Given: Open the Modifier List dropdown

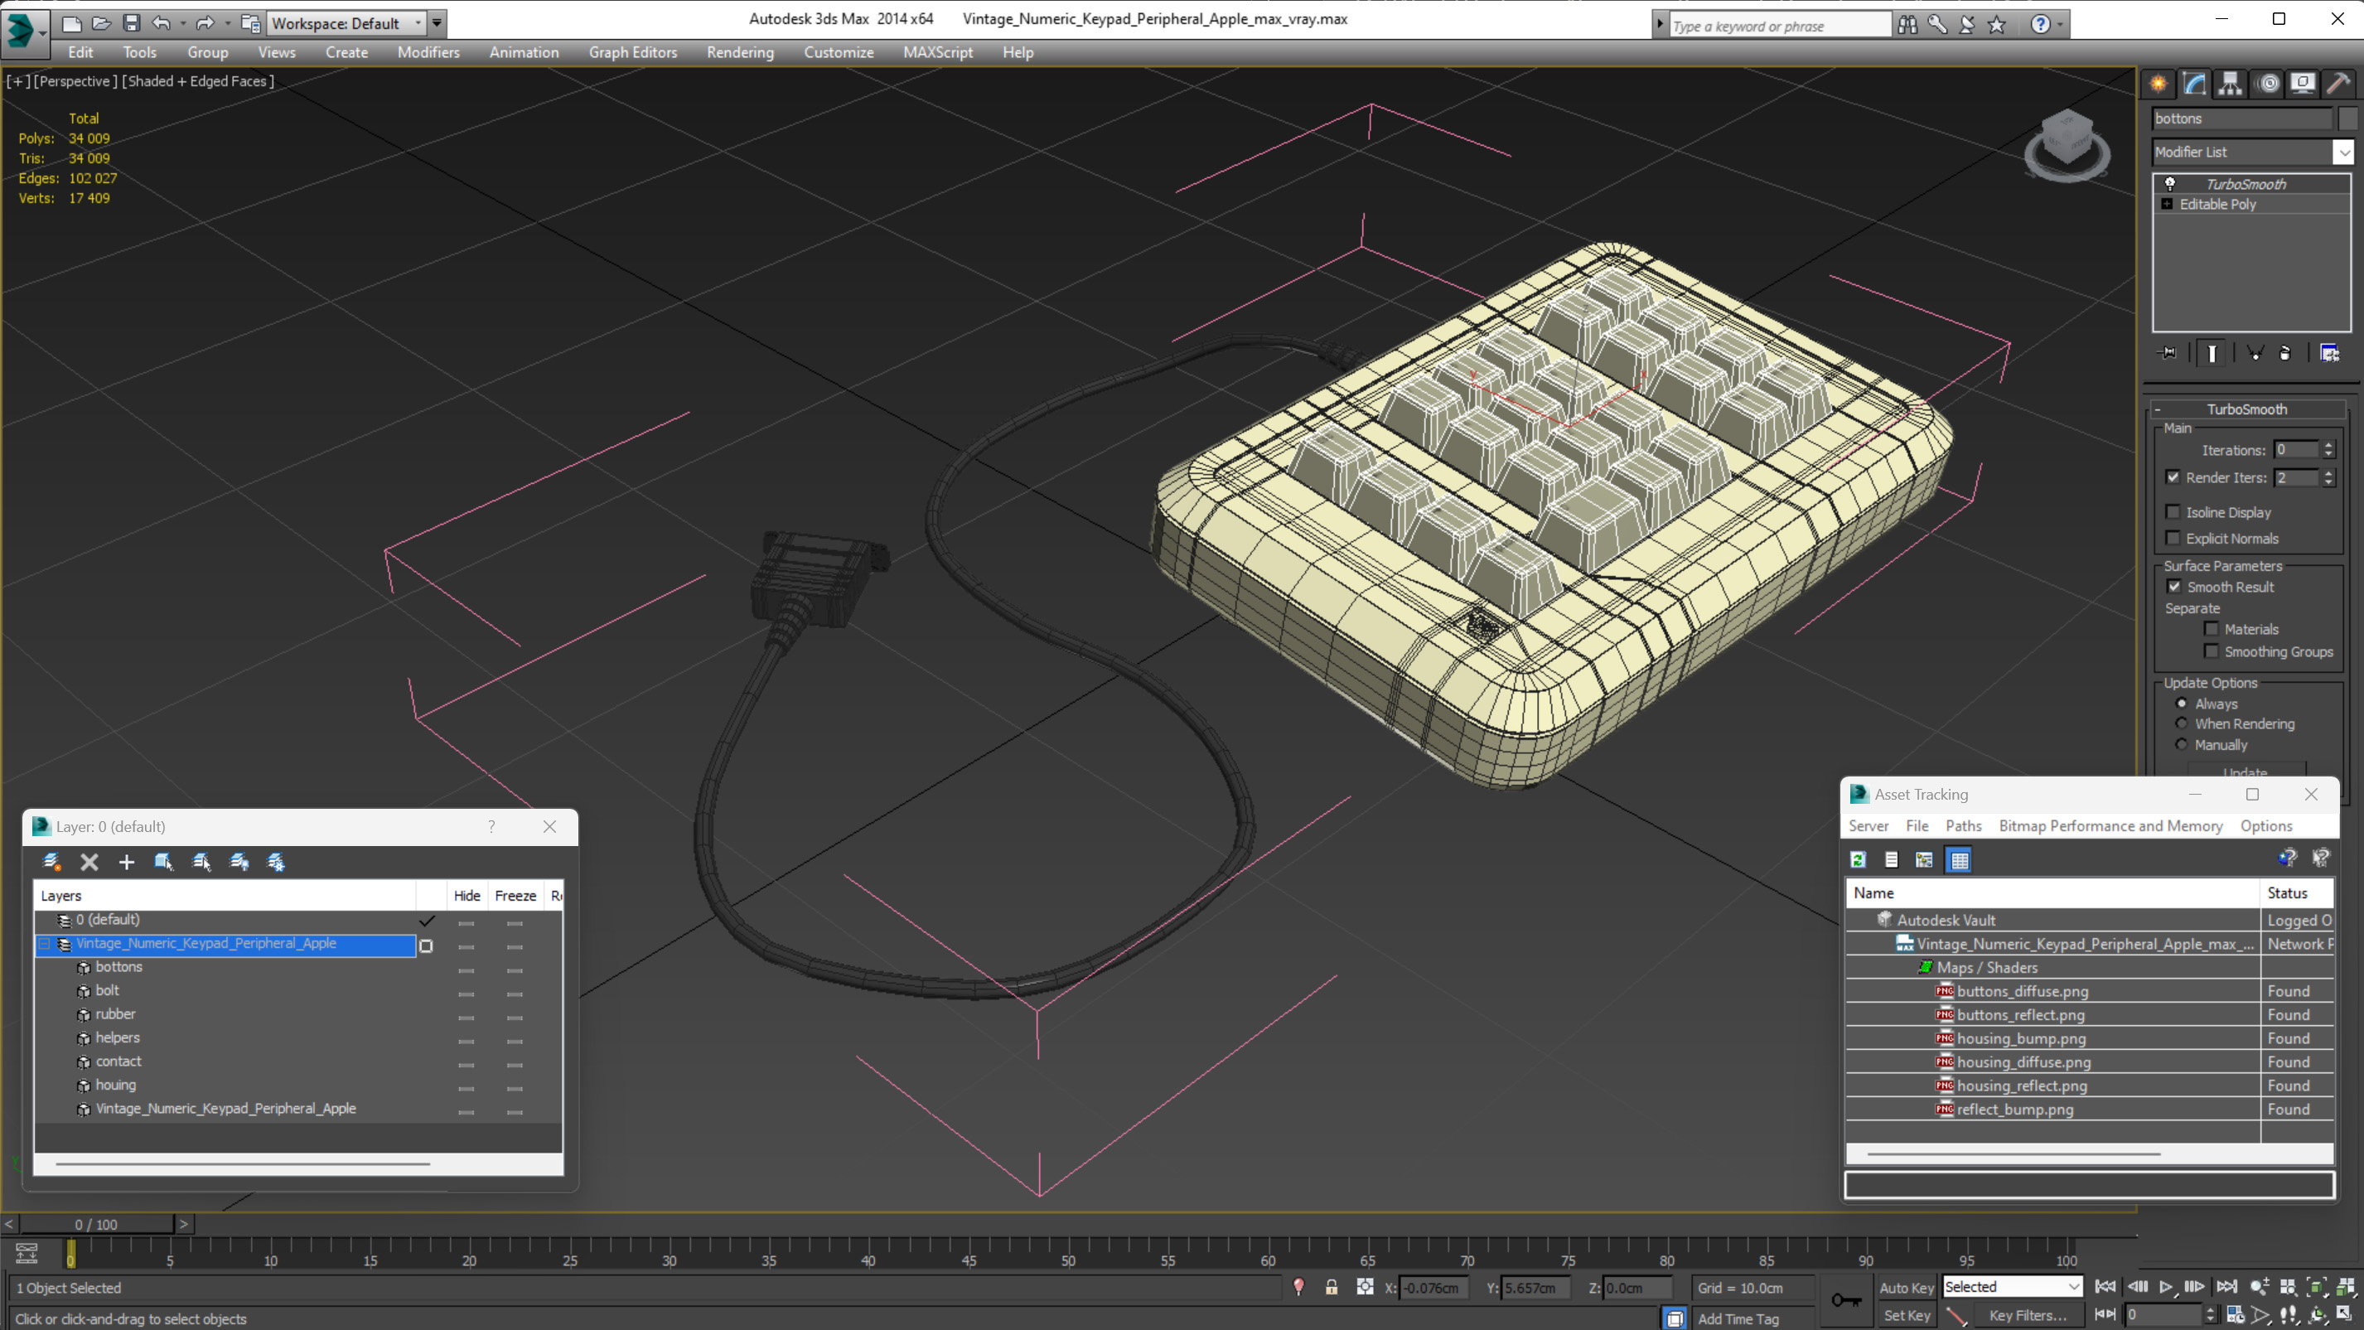Looking at the screenshot, I should (x=2344, y=152).
